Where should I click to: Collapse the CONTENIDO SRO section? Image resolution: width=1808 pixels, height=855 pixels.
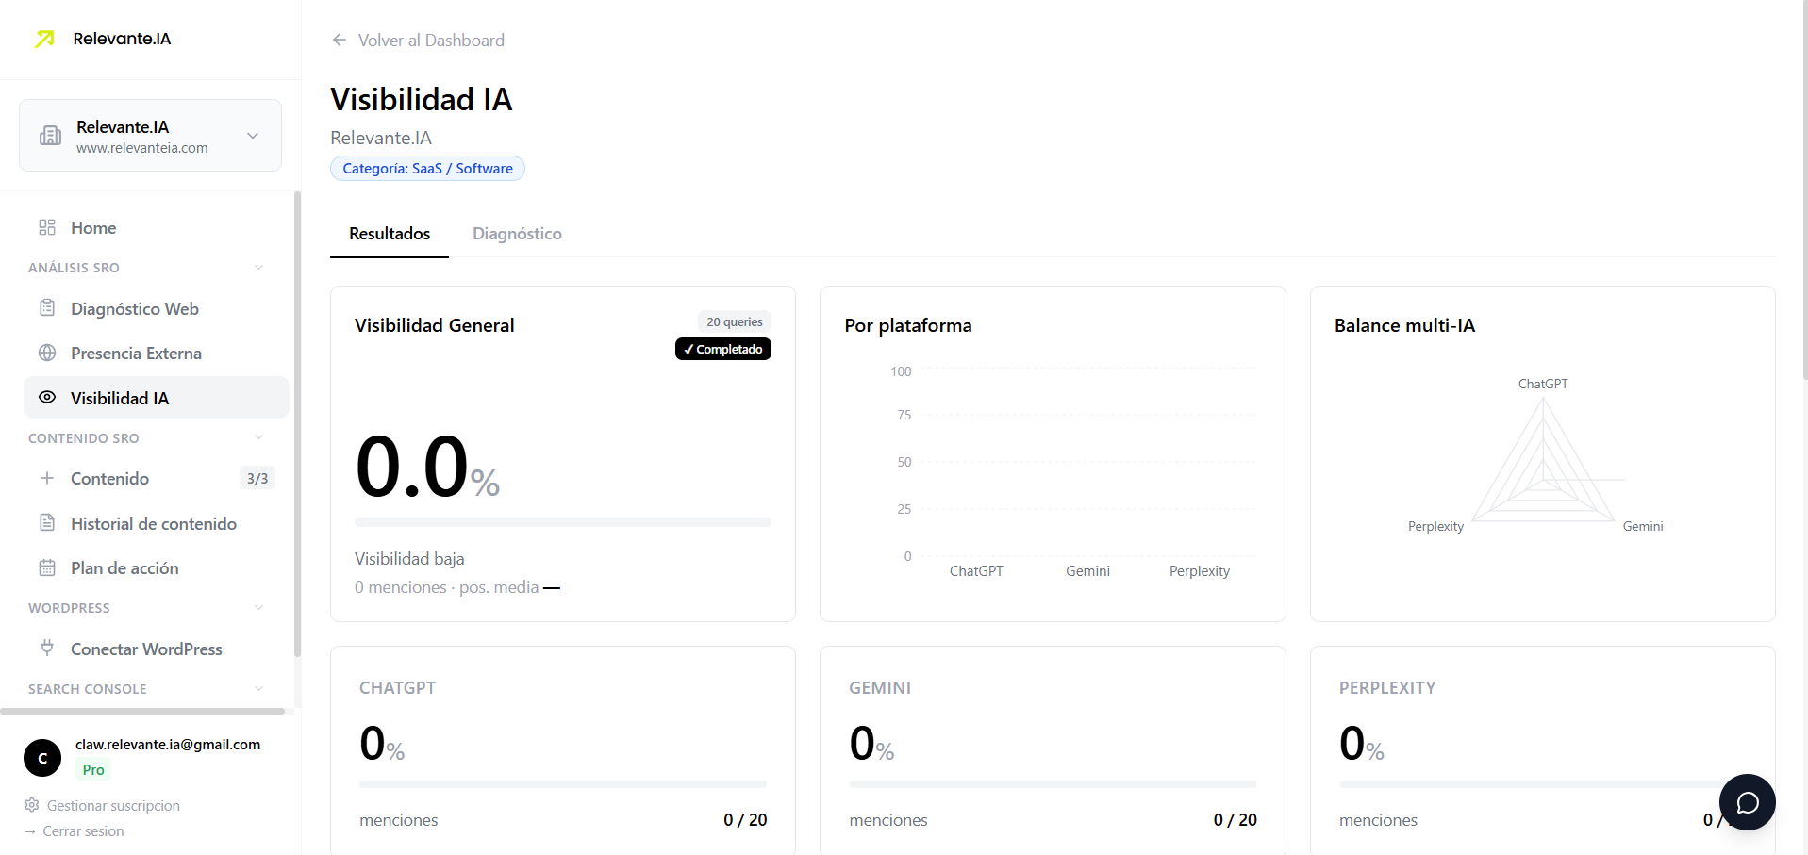258,437
